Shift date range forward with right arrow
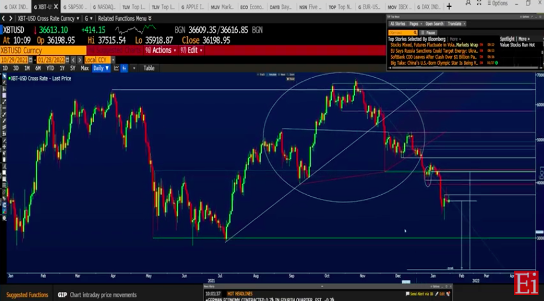 (80, 60)
